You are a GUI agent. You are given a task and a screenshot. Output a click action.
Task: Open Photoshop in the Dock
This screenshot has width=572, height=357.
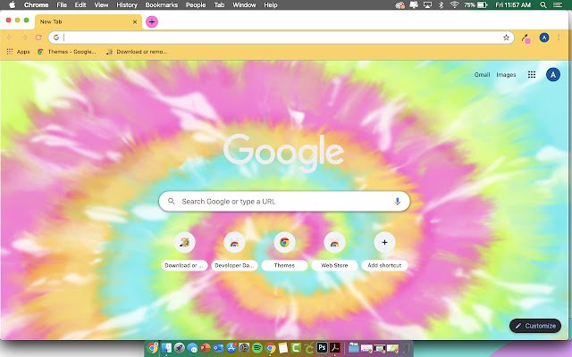point(322,347)
